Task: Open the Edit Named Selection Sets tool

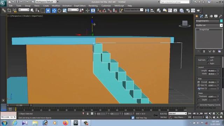Action: pyautogui.click(x=121, y=10)
